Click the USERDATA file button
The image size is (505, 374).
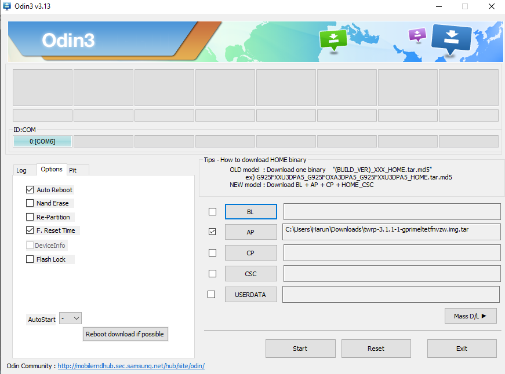click(x=250, y=295)
